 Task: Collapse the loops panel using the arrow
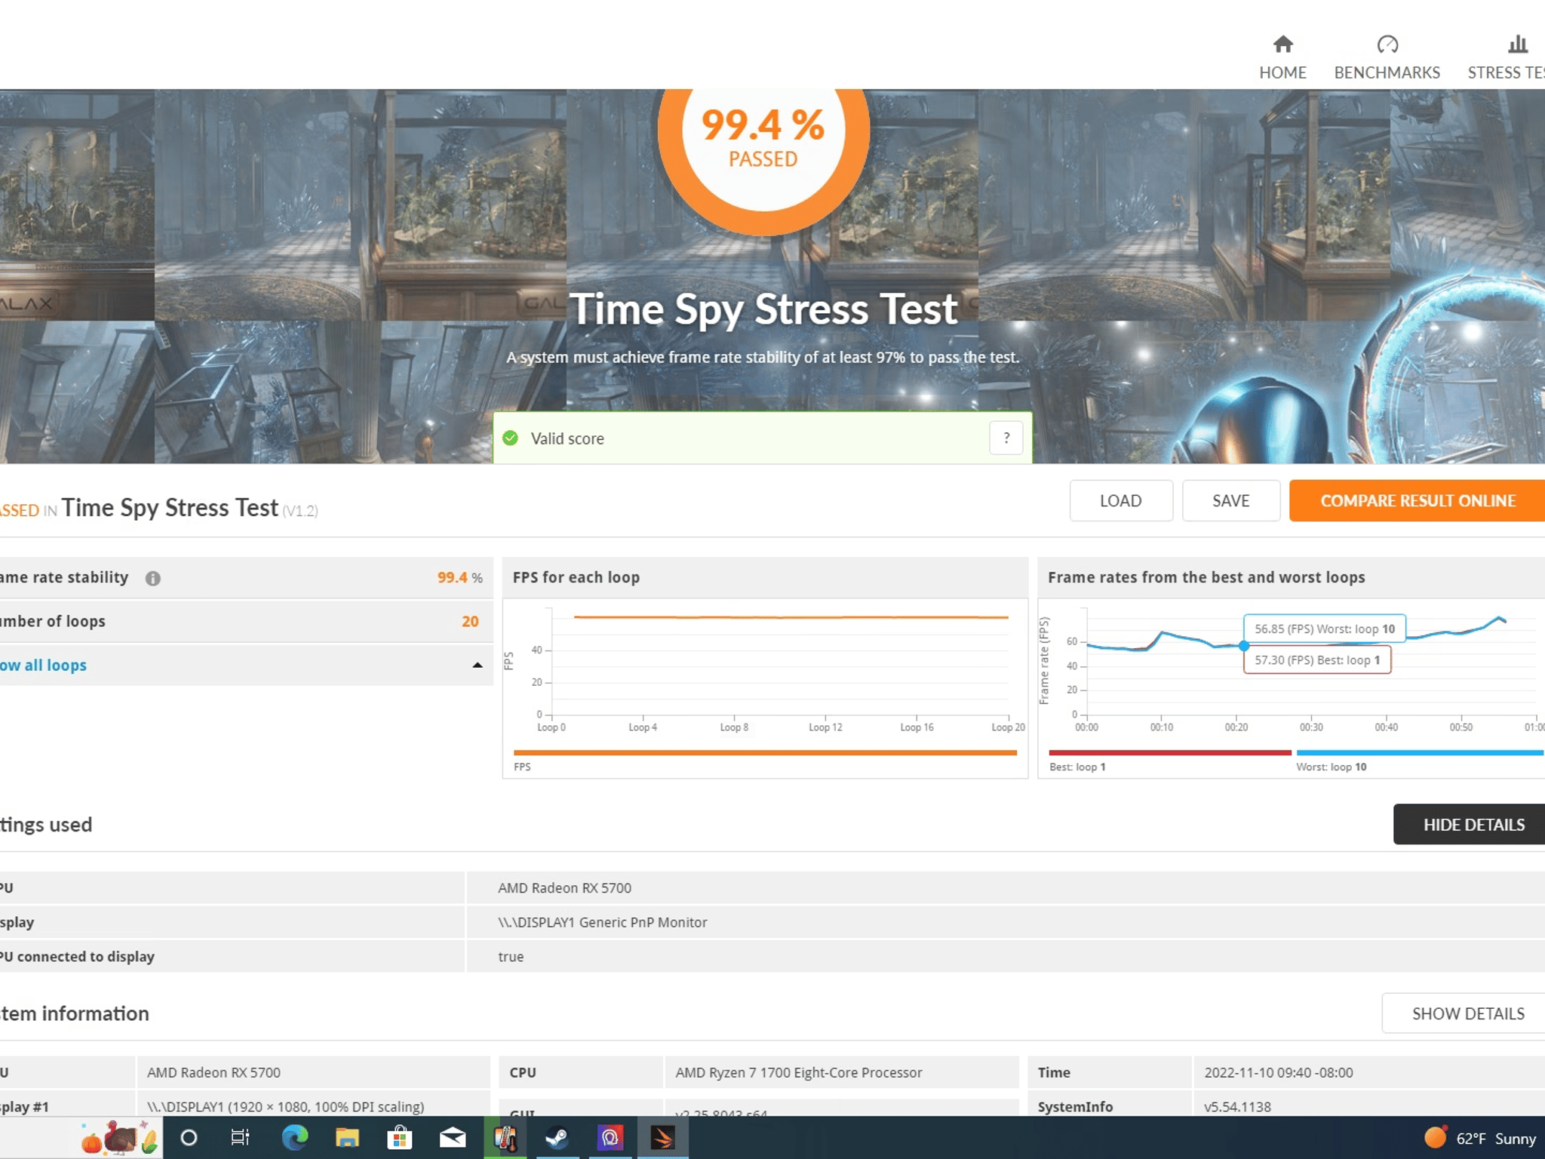[x=478, y=665]
